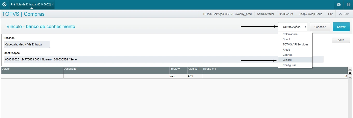Open Spool from the dropdown list

286,39
